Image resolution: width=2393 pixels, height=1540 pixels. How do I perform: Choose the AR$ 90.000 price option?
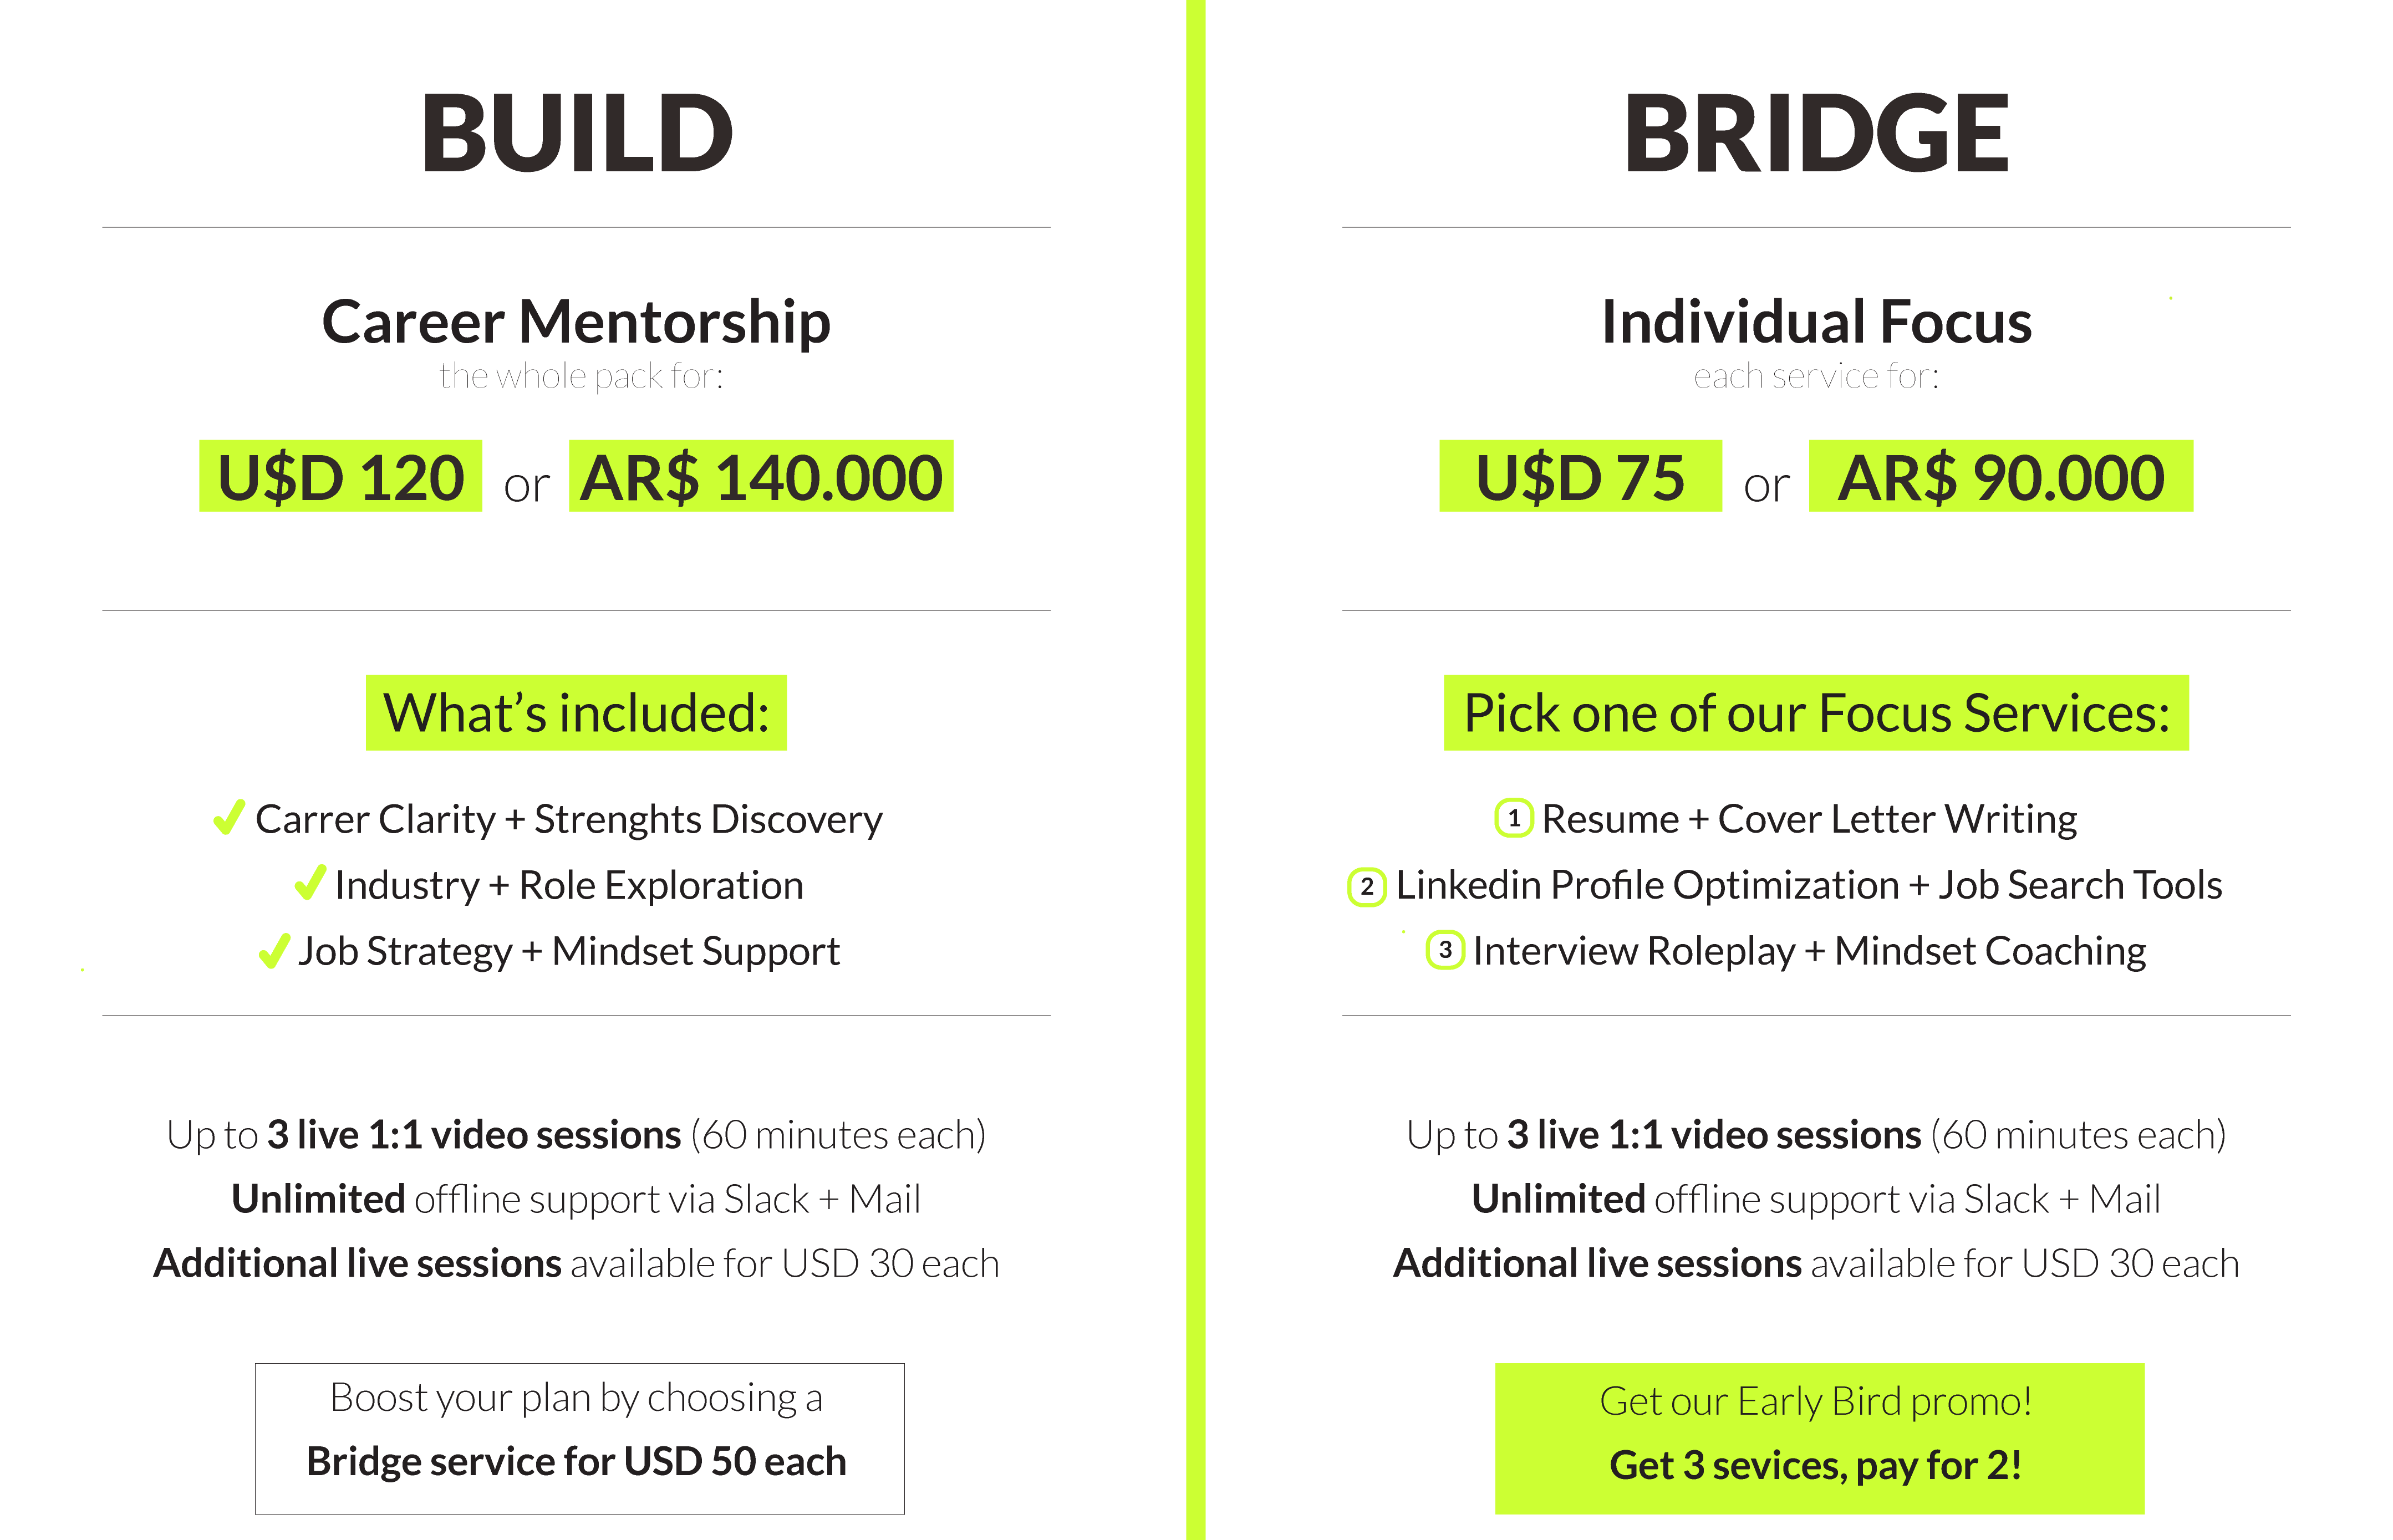pyautogui.click(x=2001, y=476)
